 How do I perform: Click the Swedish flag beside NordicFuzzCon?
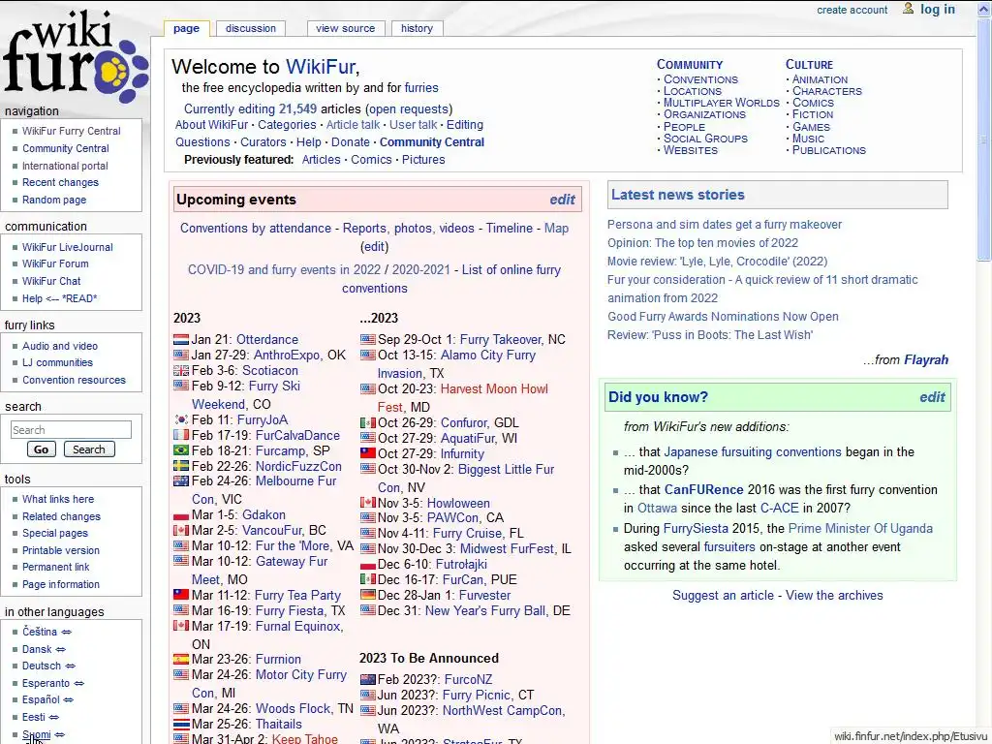coord(181,466)
